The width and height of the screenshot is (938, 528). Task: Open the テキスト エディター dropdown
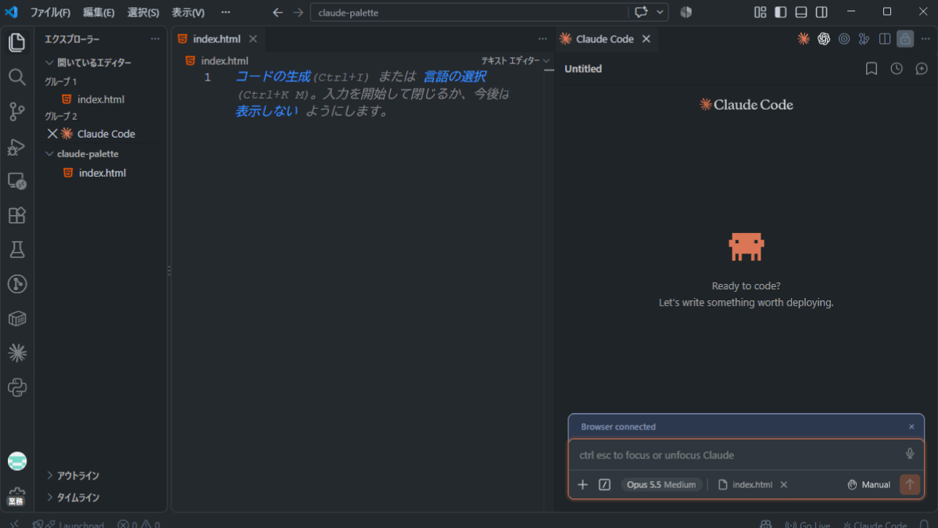(x=515, y=61)
